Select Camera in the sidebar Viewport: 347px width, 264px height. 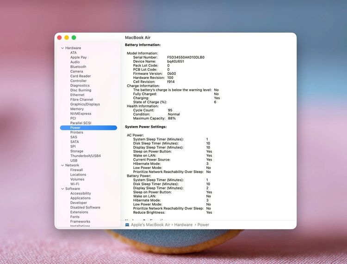tap(76, 71)
